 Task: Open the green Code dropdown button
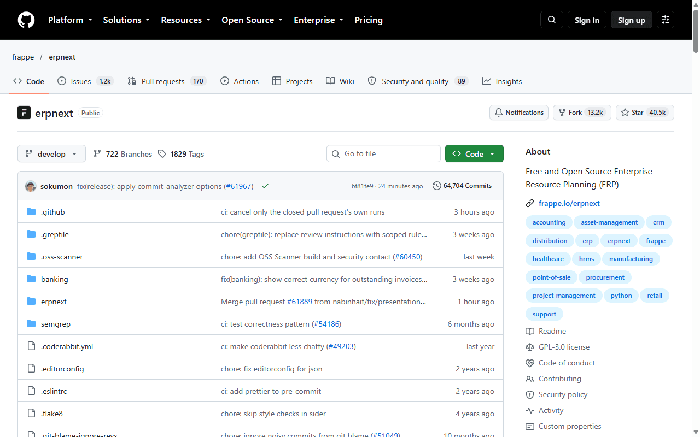tap(474, 154)
